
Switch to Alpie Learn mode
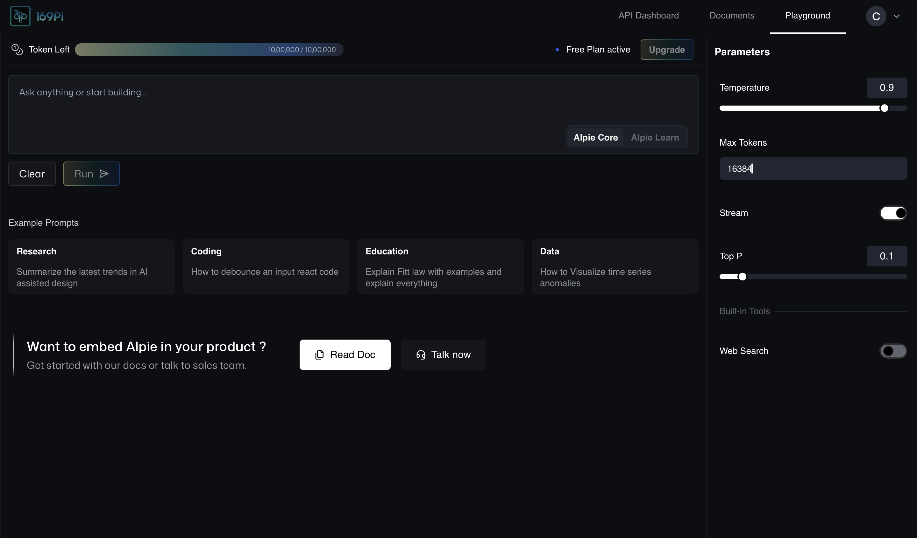[655, 137]
